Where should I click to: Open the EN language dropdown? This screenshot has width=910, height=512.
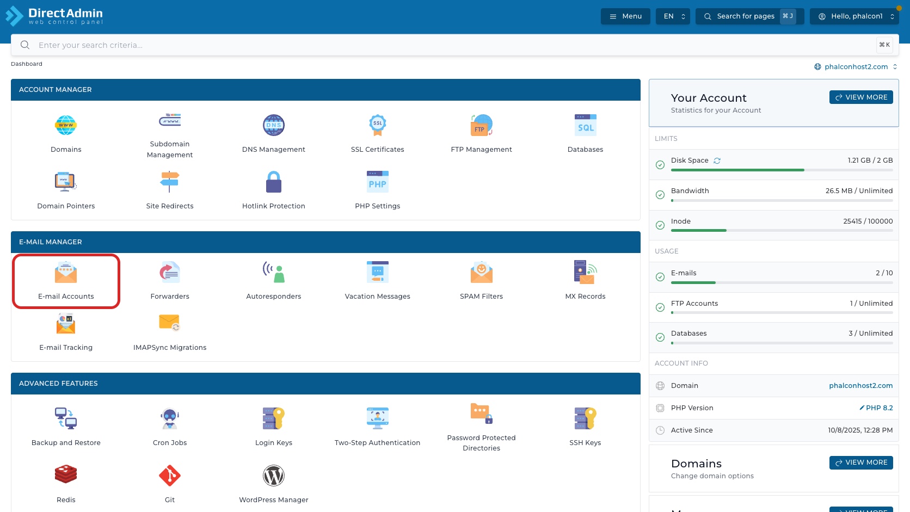pos(673,16)
